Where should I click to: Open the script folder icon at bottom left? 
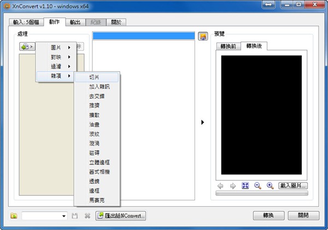pos(14,216)
